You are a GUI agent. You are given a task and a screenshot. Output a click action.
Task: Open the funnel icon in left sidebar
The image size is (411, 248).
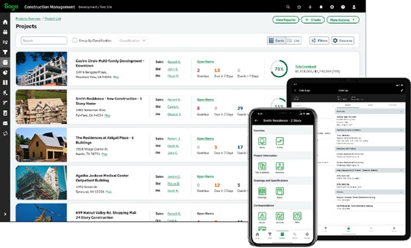5,52
